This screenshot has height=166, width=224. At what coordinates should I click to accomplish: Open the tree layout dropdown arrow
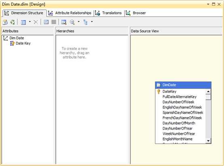coord(92,22)
